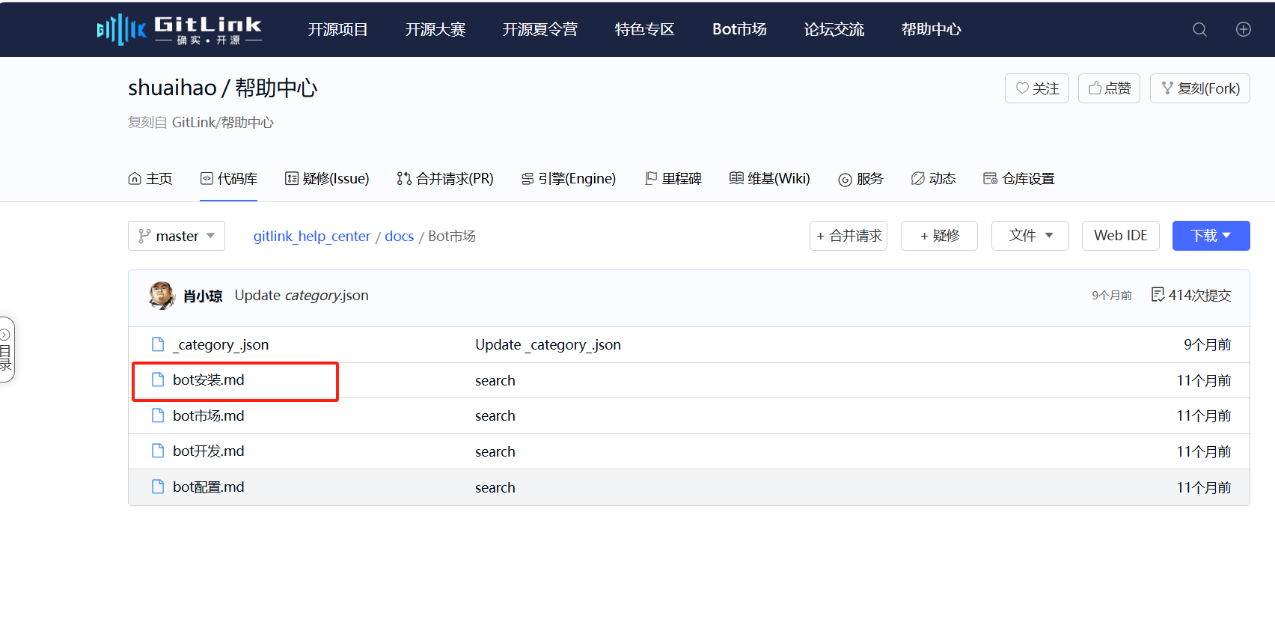
Task: Click 肖小琼's avatar picture
Action: (x=162, y=296)
